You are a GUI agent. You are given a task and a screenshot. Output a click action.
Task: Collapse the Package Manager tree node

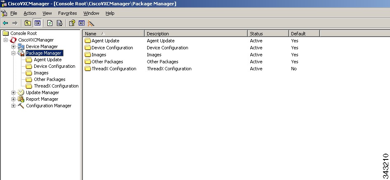click(14, 53)
